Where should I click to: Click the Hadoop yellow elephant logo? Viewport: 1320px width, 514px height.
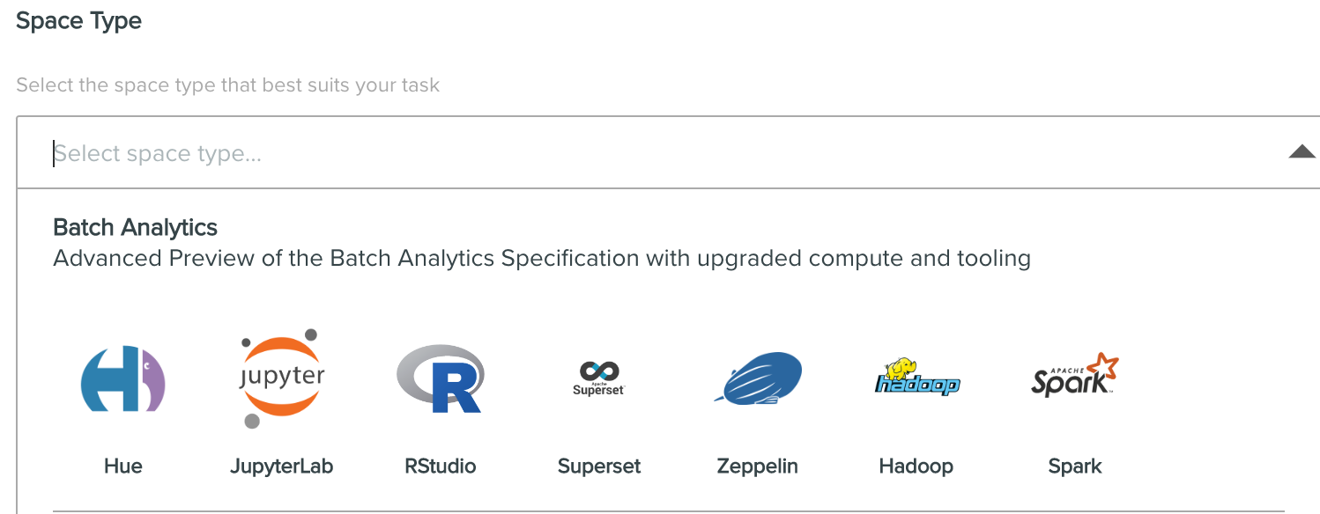coord(916,376)
